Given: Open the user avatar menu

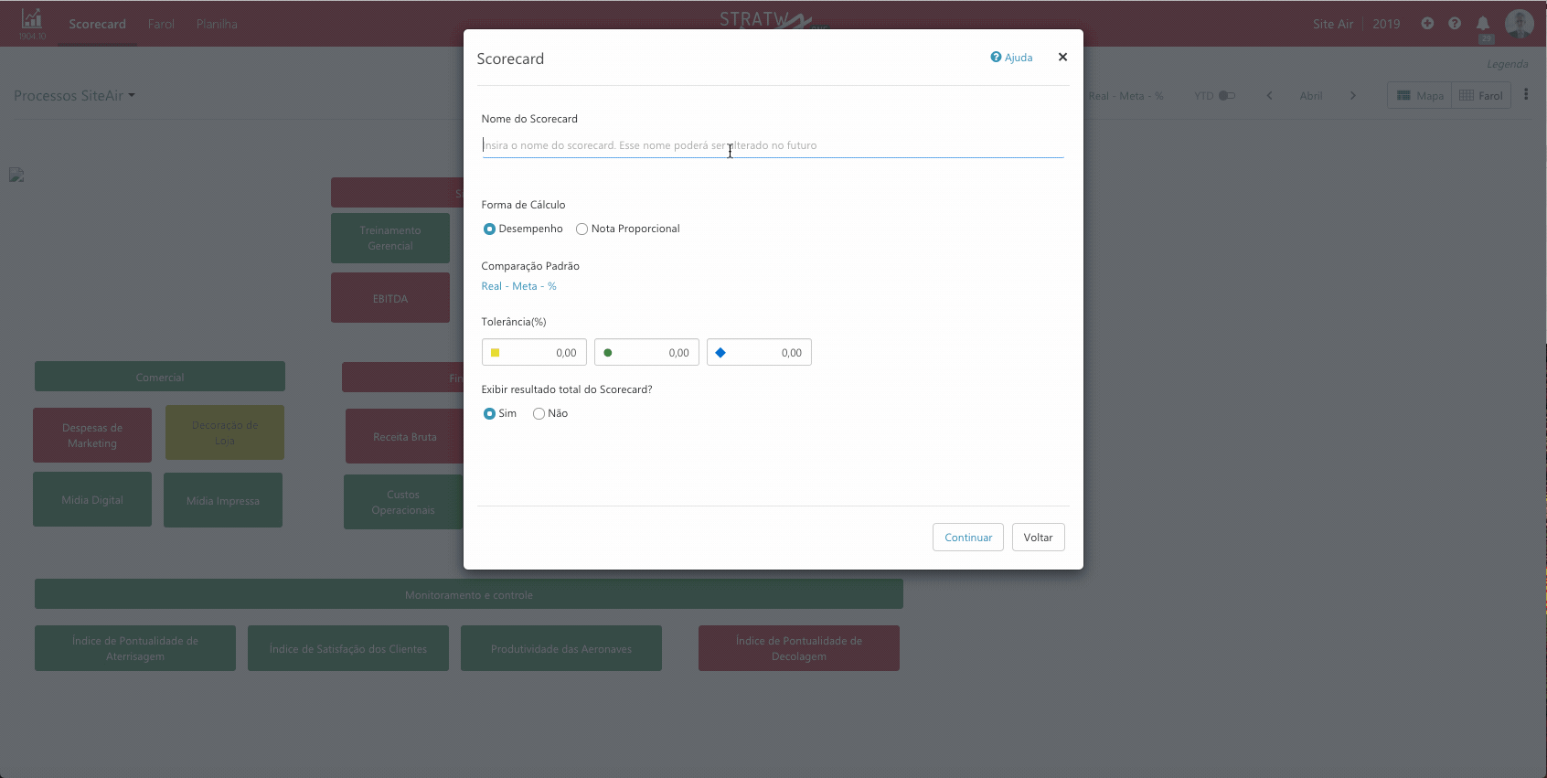Looking at the screenshot, I should coord(1520,23).
